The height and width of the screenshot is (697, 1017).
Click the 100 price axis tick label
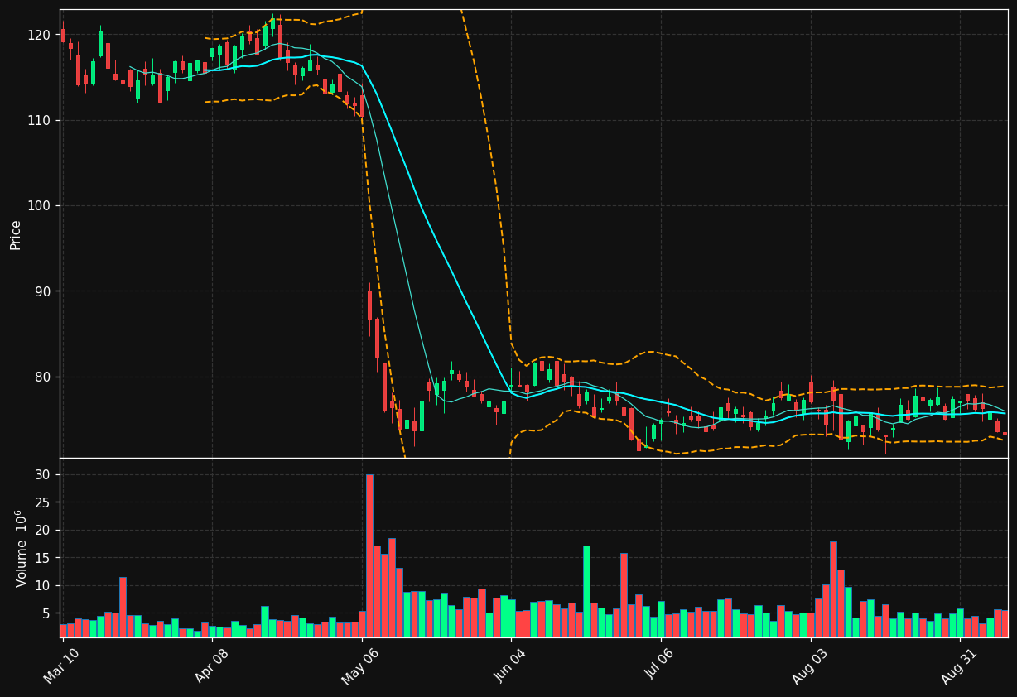coord(40,206)
